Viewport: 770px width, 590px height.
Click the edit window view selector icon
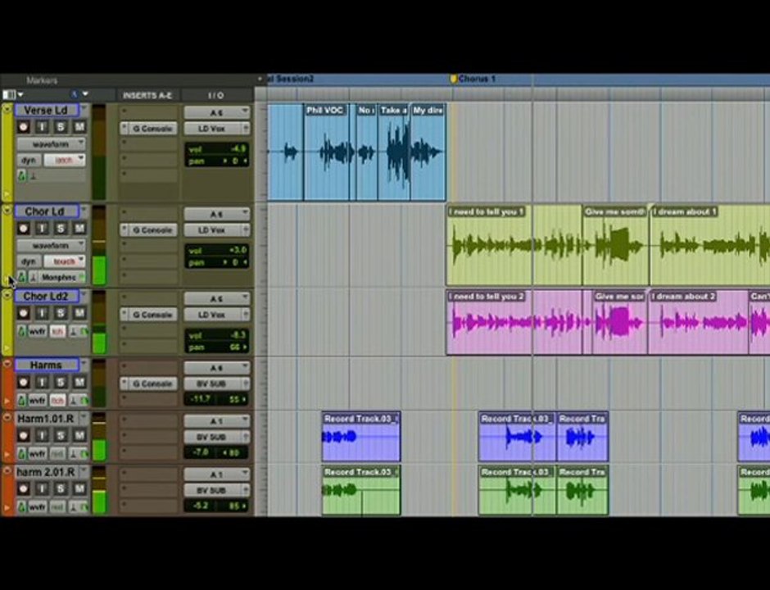pyautogui.click(x=9, y=94)
